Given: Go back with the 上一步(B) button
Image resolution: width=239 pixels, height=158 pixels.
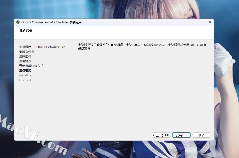Looking at the screenshot, I should 161,135.
